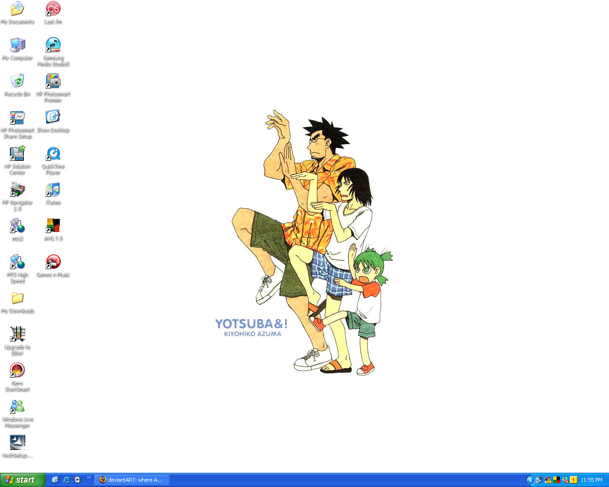Click the AVG tray icon

click(556, 480)
